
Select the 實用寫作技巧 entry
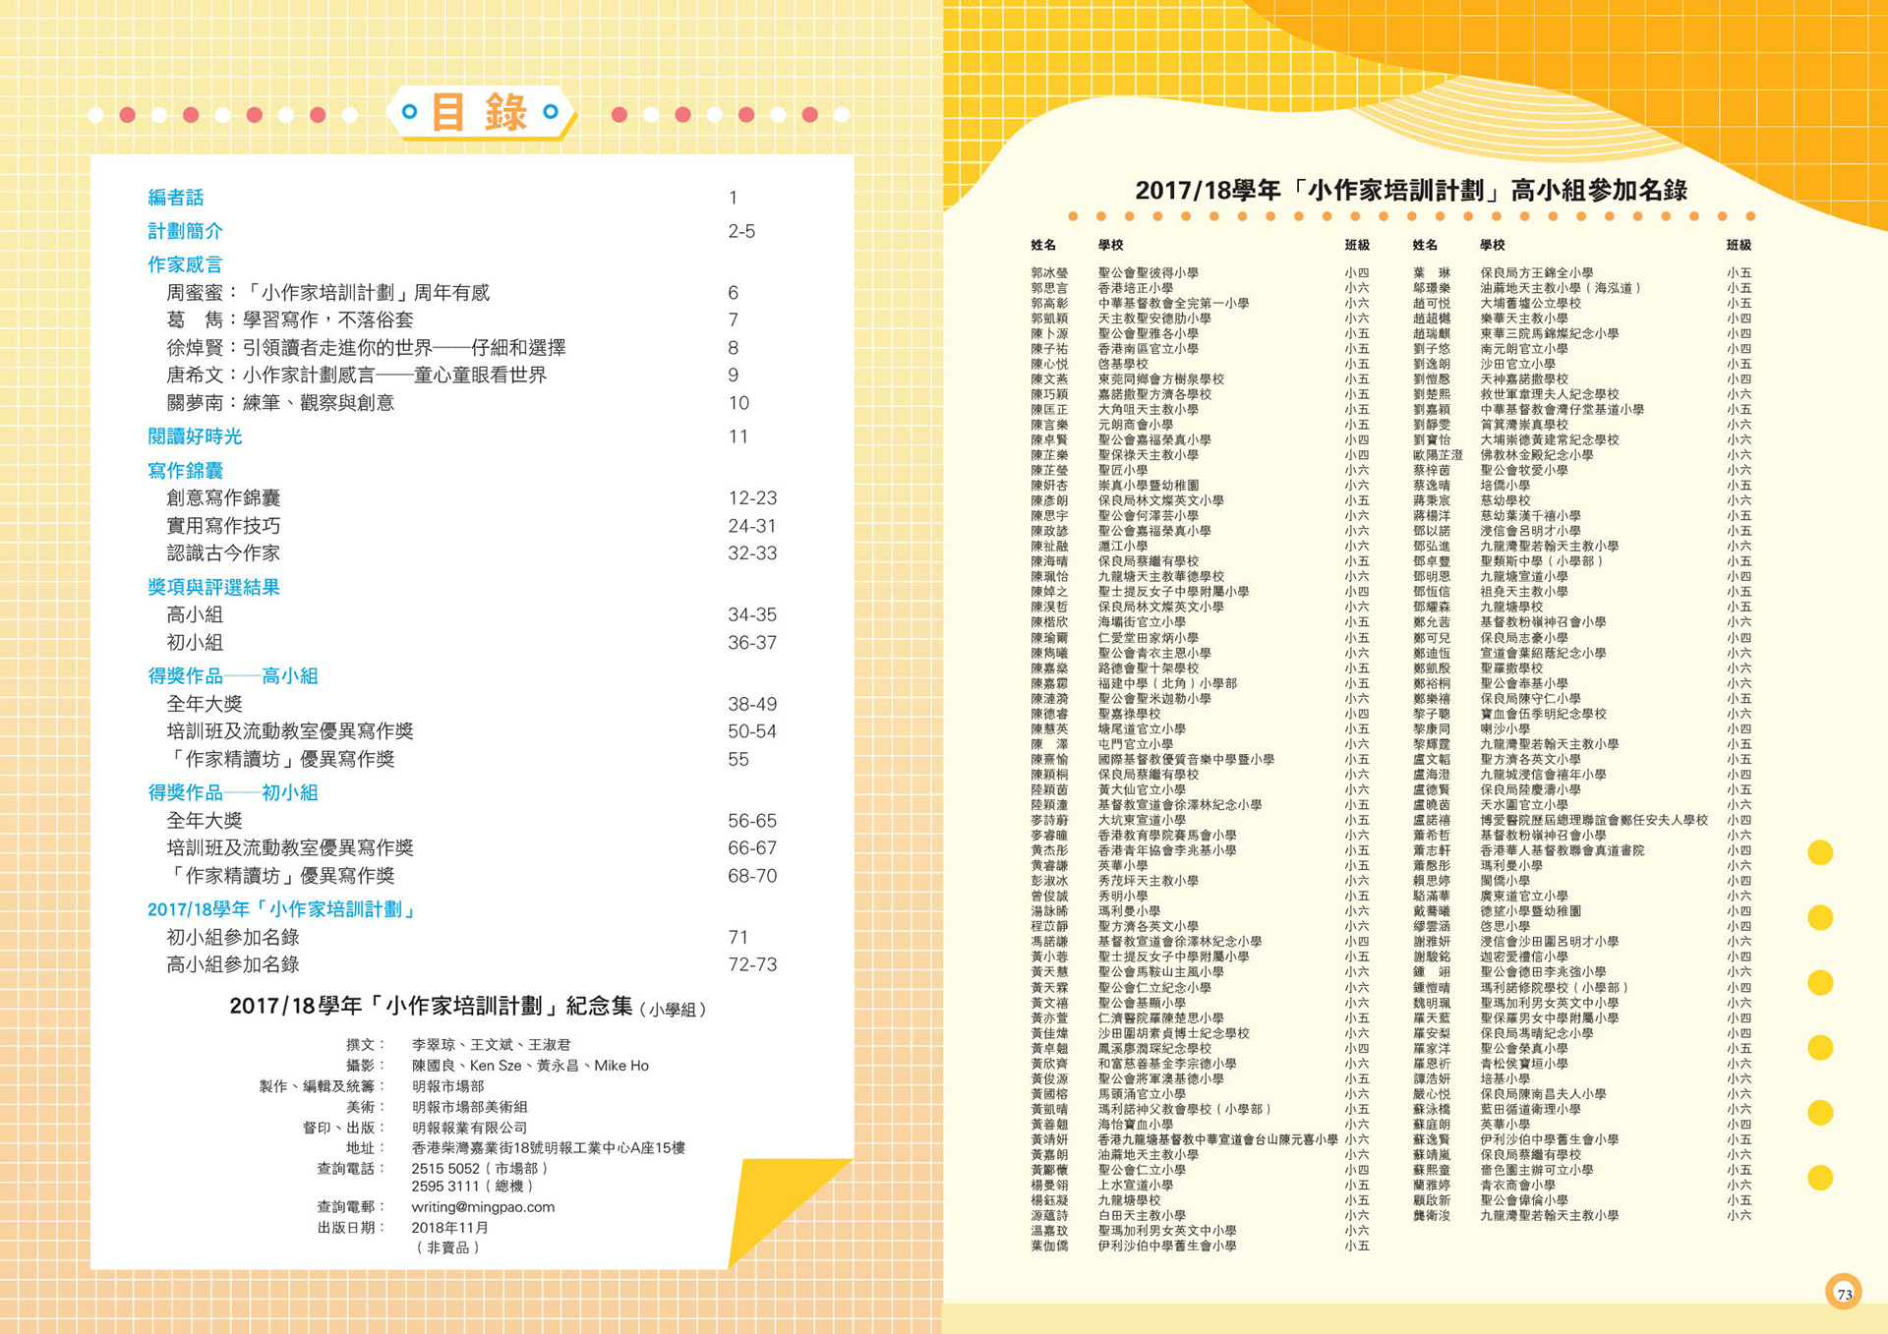click(x=223, y=525)
